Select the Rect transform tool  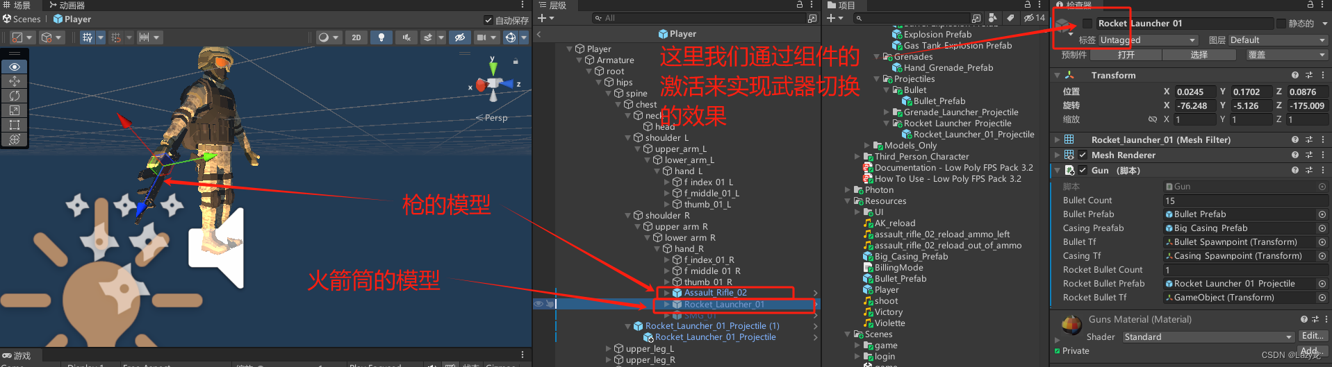[15, 125]
